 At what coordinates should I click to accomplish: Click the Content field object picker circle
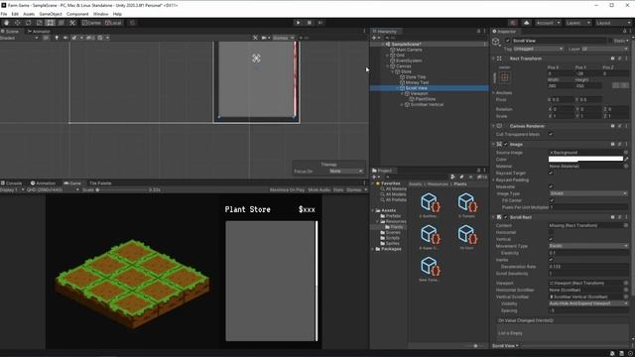point(626,225)
